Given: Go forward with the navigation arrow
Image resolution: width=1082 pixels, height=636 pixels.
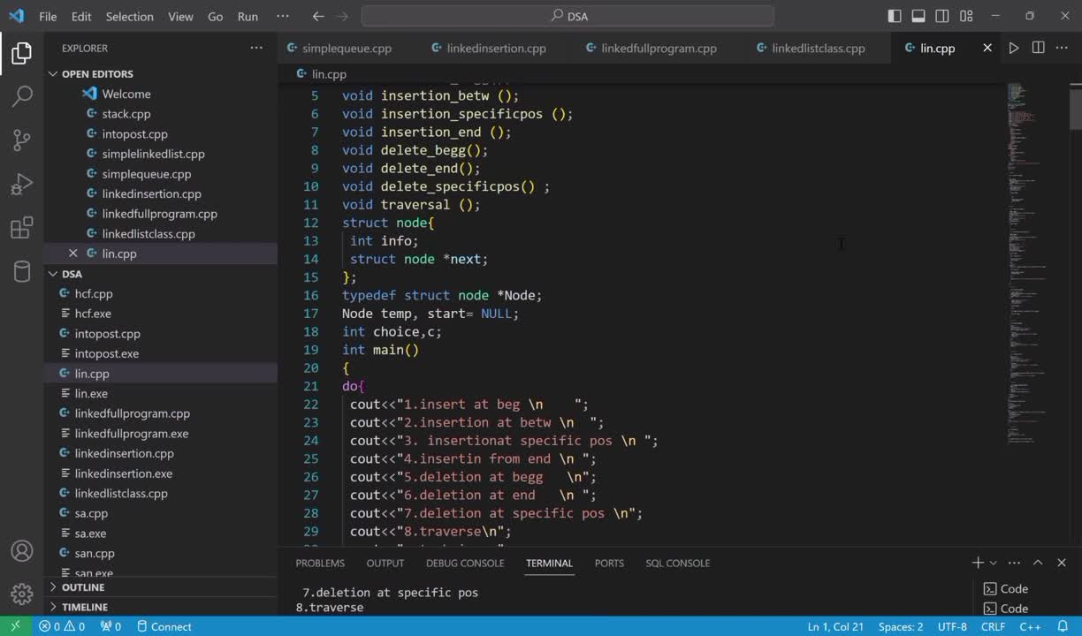Looking at the screenshot, I should (343, 16).
